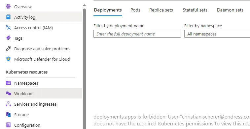The width and height of the screenshot is (250, 129).
Task: Switch to the Pods tab
Action: coord(135,10)
